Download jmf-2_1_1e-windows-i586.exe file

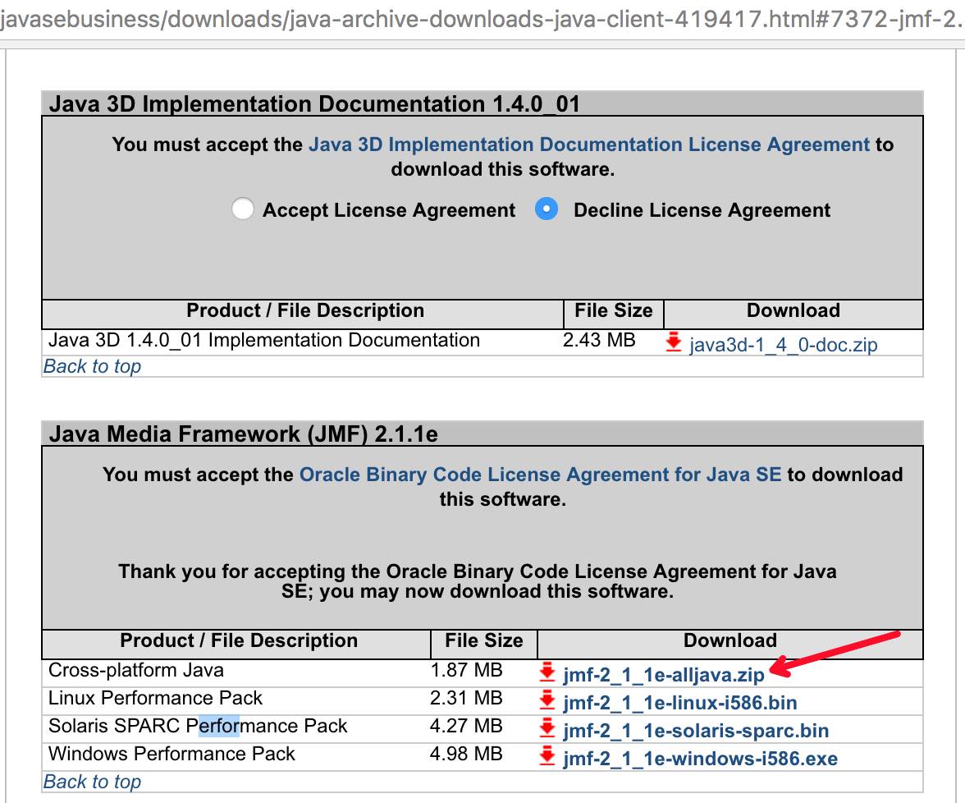pyautogui.click(x=701, y=758)
